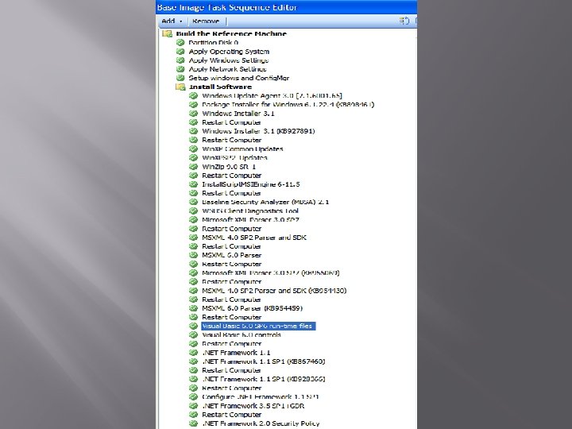Select Setup windows and ConfigMgr step
Viewport: 572px width, 429px height.
coord(239,78)
